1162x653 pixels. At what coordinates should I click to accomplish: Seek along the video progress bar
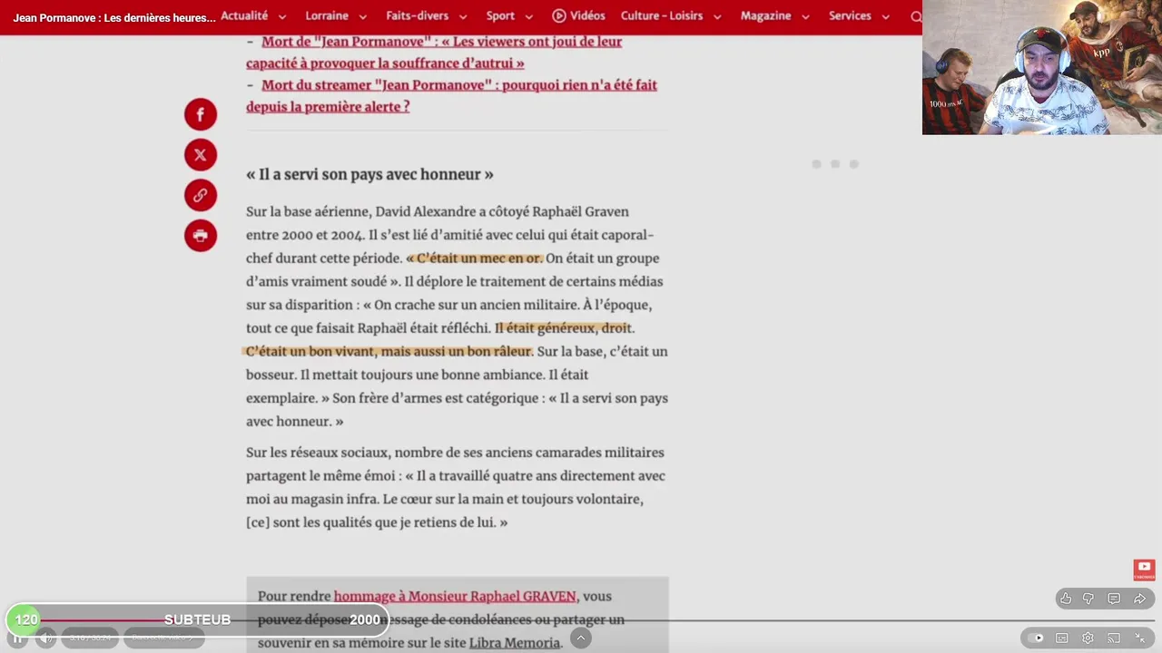point(581,621)
